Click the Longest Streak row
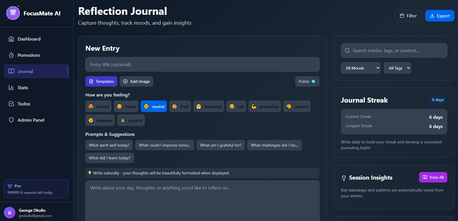Viewport: 458px width, 221px height. [x=394, y=126]
